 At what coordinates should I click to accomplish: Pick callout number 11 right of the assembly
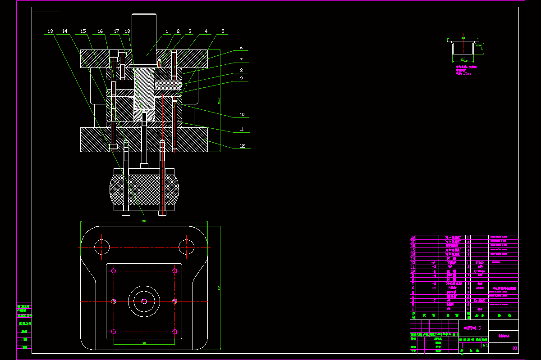[x=242, y=129]
